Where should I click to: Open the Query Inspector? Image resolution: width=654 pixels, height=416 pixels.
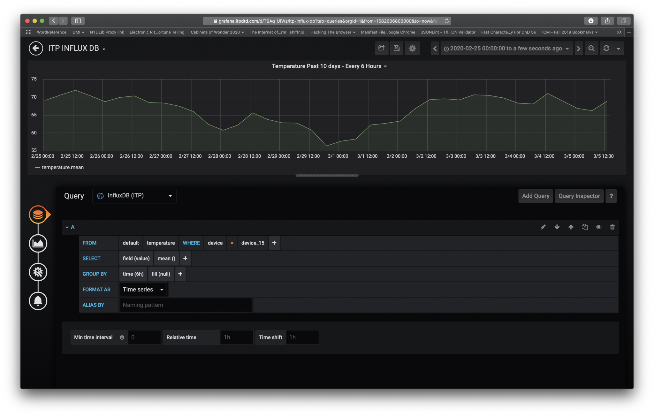[x=579, y=196]
